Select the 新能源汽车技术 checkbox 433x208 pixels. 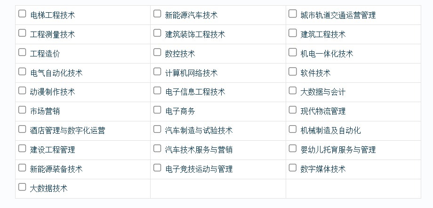[x=157, y=14]
